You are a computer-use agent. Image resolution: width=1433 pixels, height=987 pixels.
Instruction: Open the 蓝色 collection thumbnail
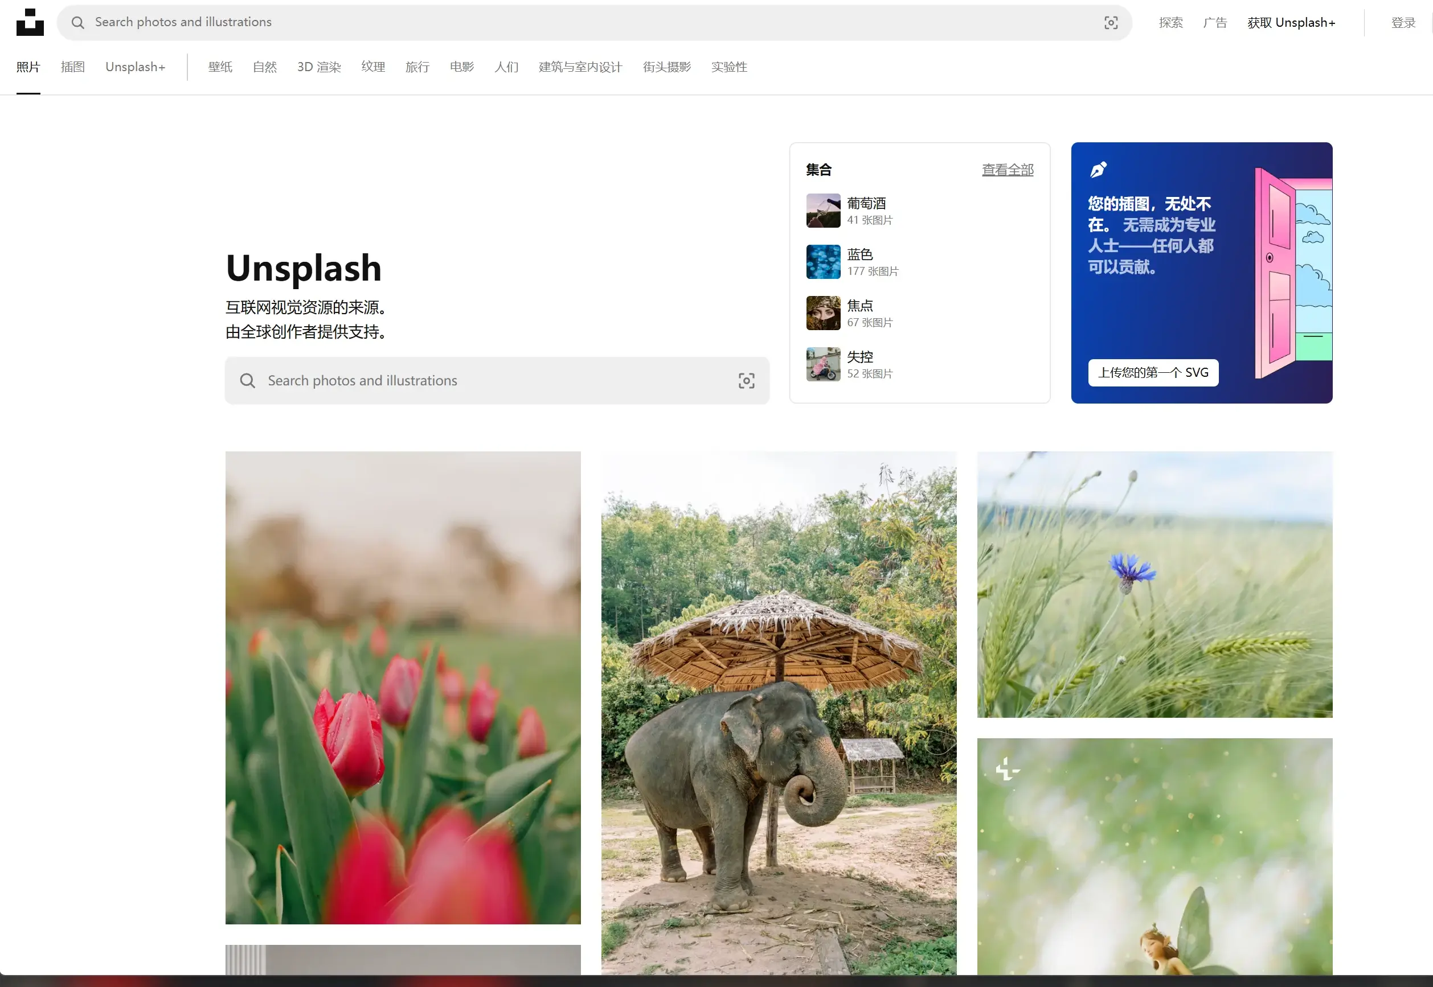[x=823, y=261]
